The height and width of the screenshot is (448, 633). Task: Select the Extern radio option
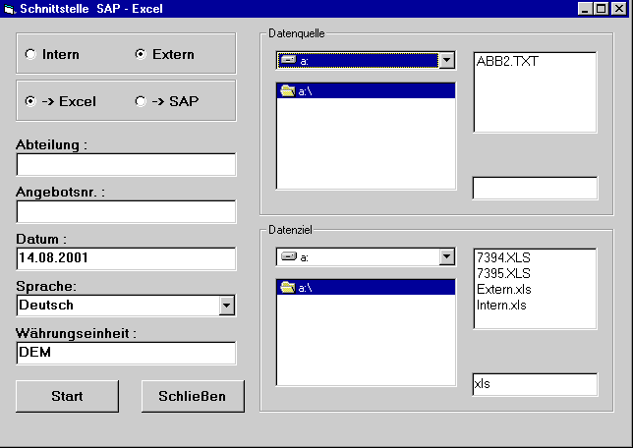click(x=141, y=54)
